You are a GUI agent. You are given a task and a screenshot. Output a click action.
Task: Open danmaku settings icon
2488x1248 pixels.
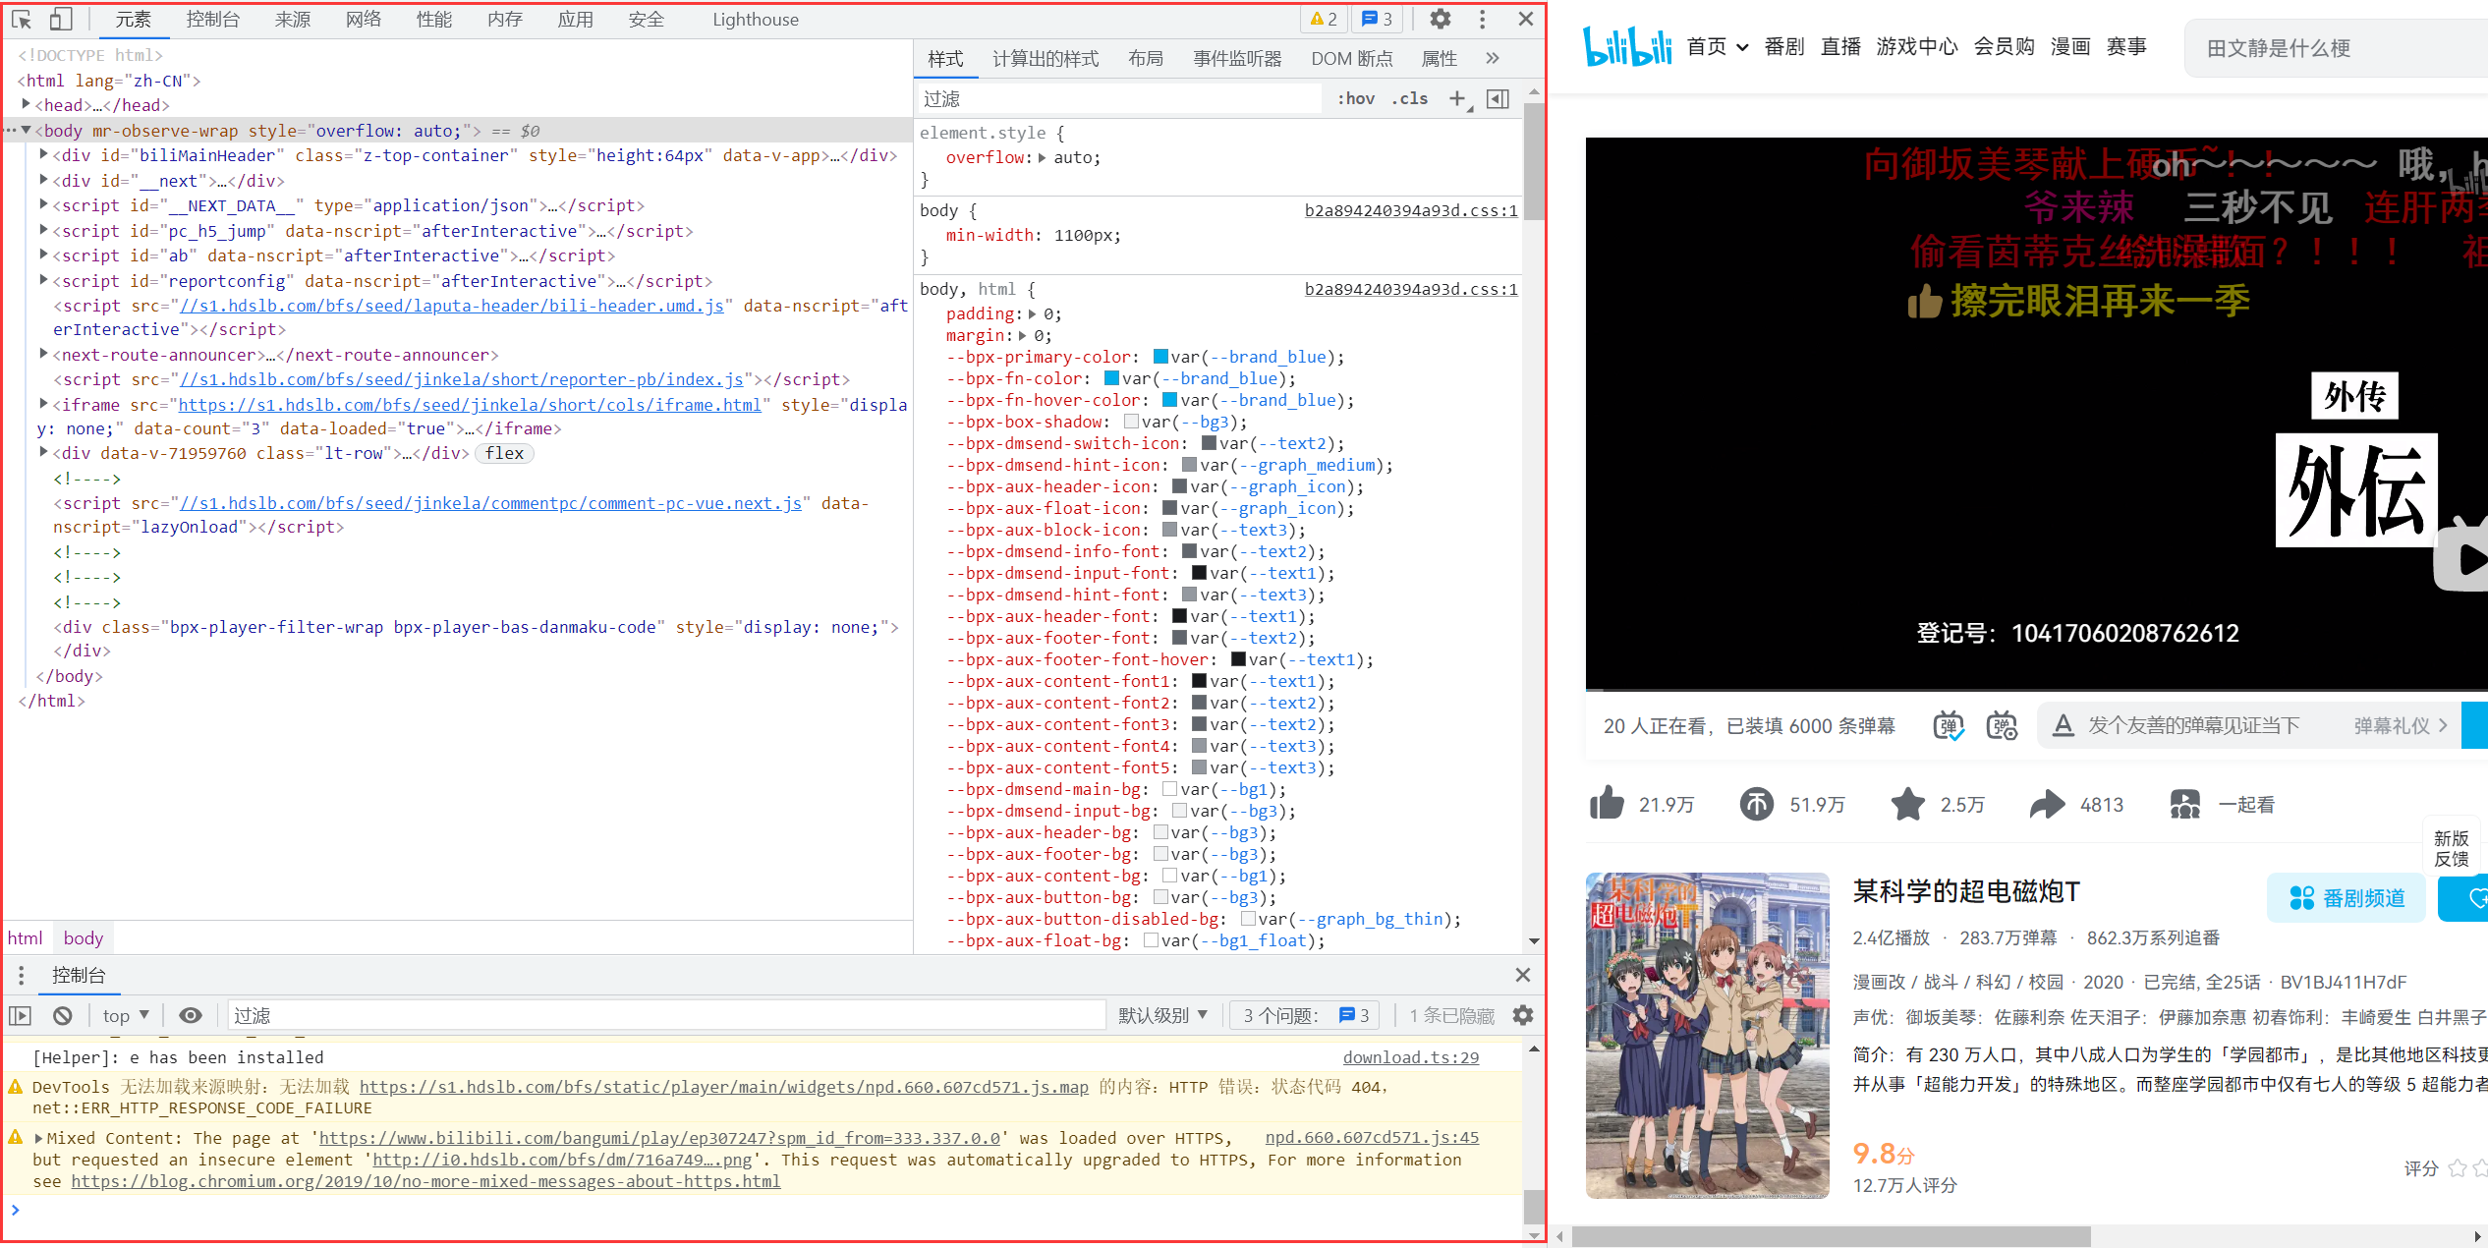pyautogui.click(x=2002, y=725)
